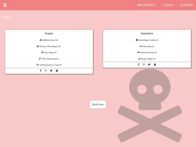This screenshot has width=196, height=147.
Task: Click the ice cream icon beside Cold Hearted Ice Cream
Action: click(x=37, y=65)
